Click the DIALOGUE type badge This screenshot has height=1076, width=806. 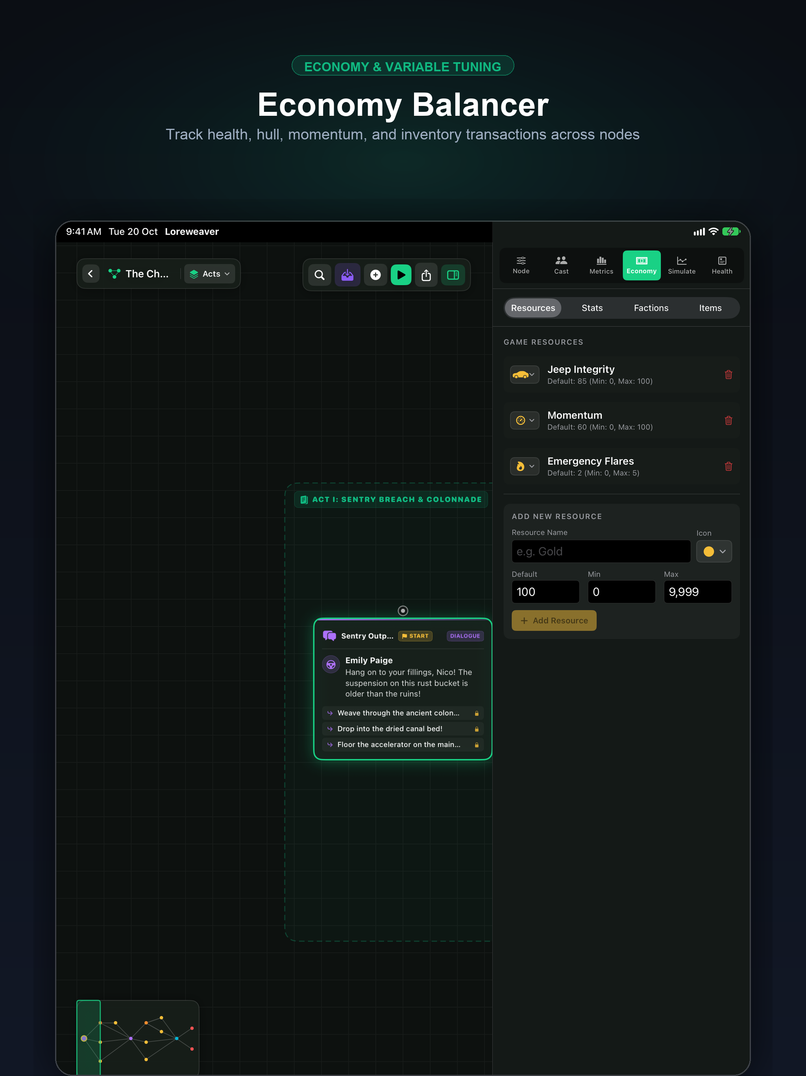tap(465, 636)
